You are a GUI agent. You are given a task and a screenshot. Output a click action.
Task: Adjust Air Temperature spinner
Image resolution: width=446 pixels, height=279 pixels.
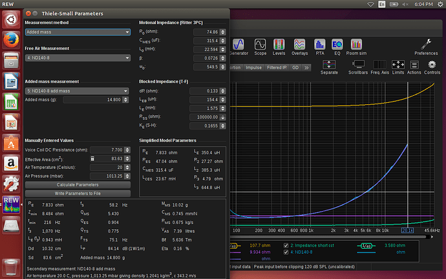click(127, 167)
